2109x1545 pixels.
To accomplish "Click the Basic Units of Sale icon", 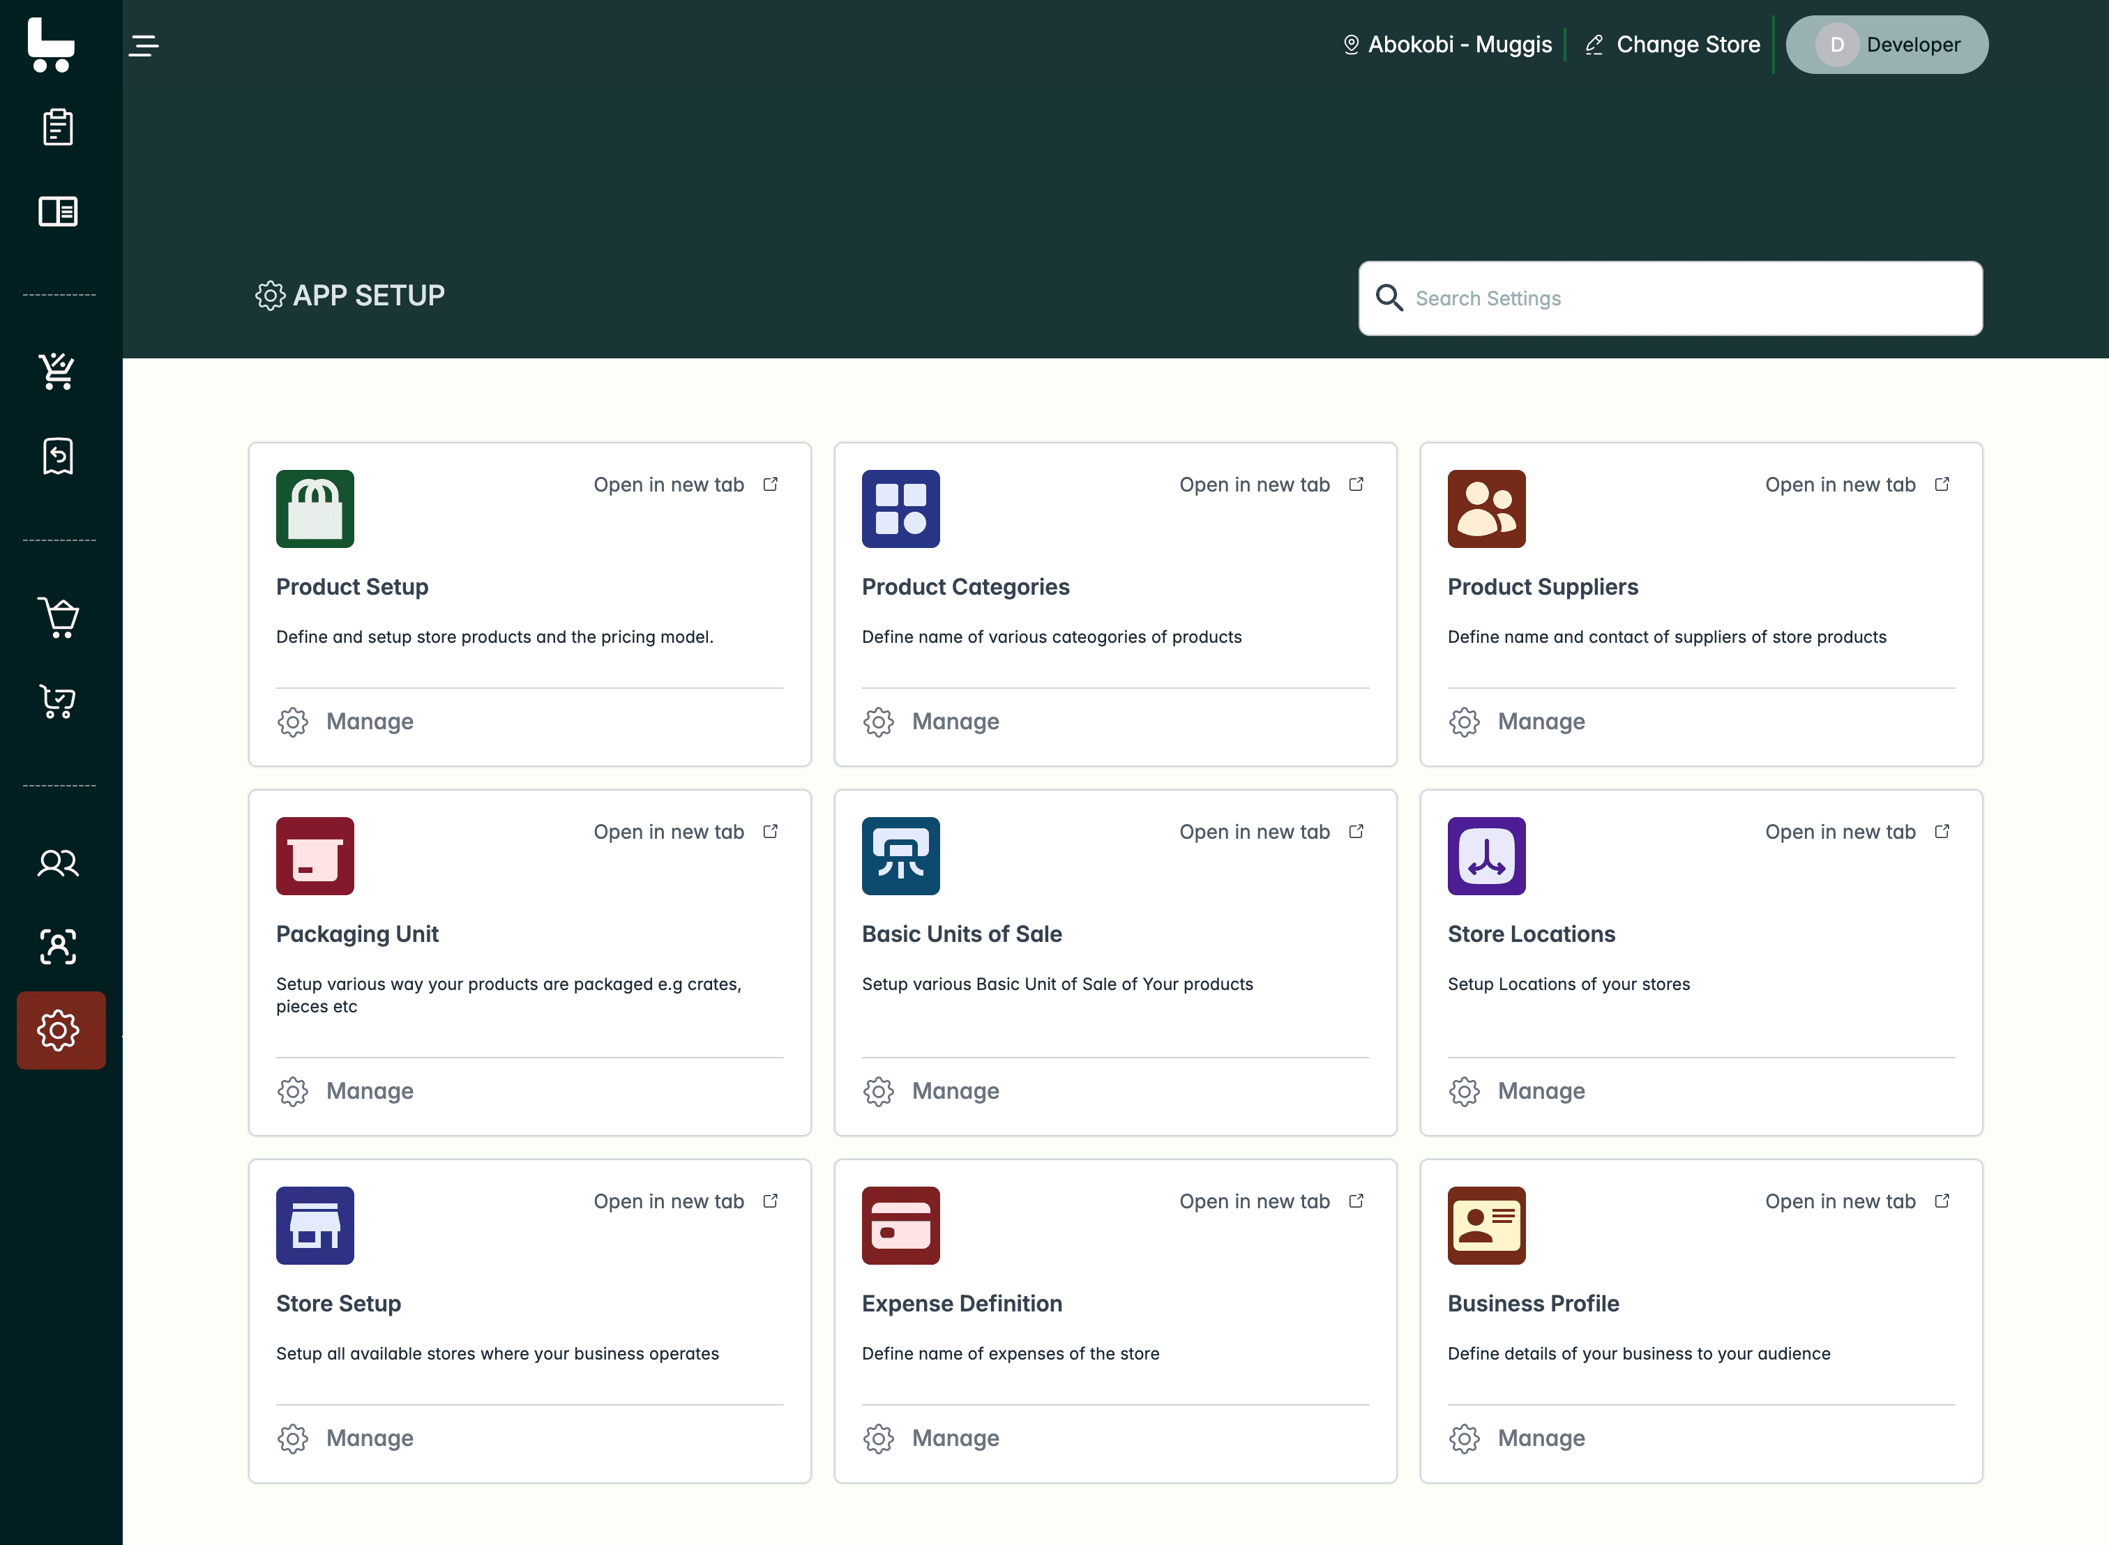I will 900,855.
